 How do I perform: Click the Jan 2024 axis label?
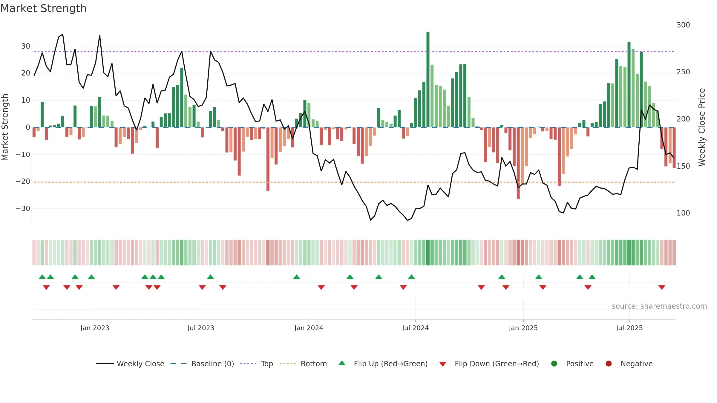(309, 328)
